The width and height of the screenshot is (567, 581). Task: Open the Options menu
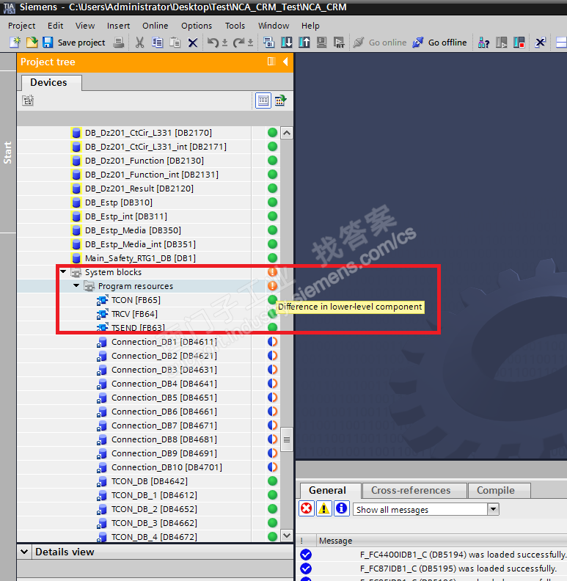(197, 26)
